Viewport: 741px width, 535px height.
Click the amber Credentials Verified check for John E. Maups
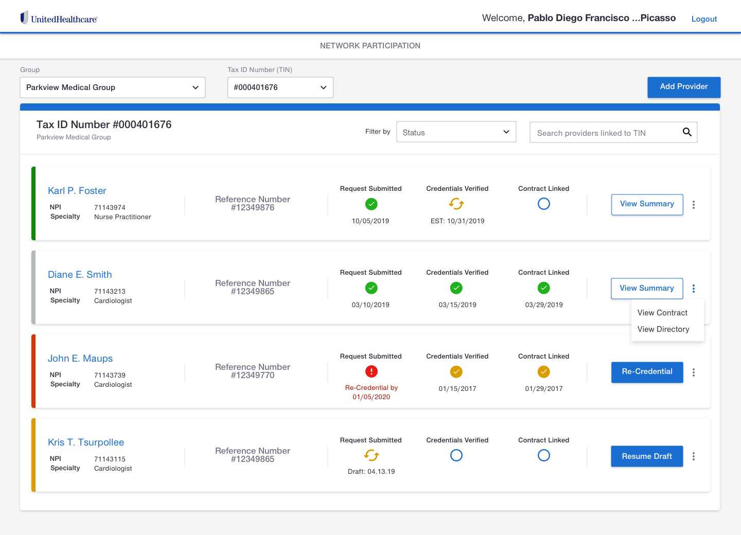tap(456, 371)
